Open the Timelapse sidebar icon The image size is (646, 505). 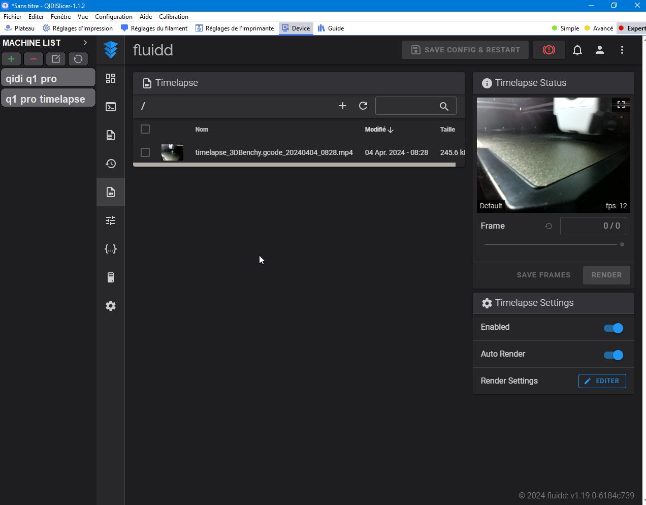(x=111, y=192)
